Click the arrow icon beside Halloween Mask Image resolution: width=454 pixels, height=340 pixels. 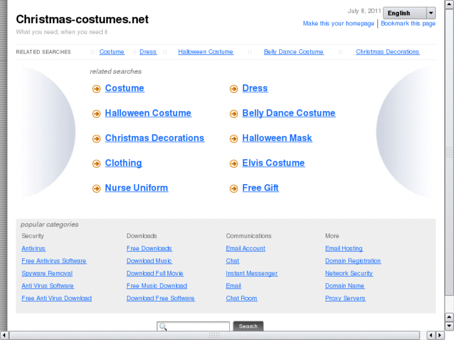click(234, 138)
